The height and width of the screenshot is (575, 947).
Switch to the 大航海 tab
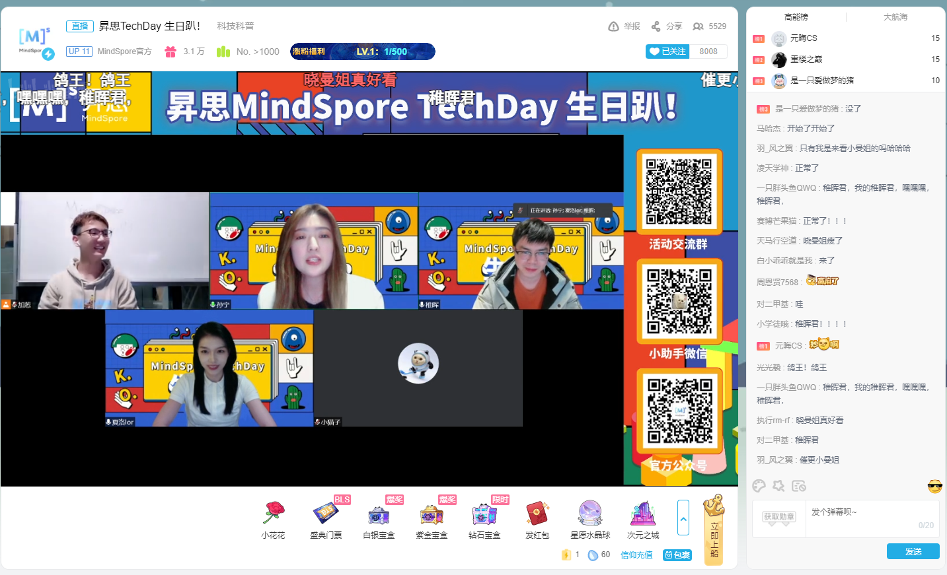click(895, 17)
